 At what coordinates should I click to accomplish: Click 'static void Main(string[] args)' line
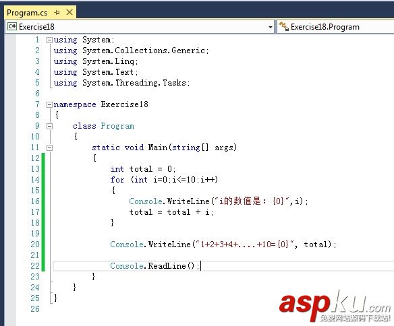coord(164,148)
